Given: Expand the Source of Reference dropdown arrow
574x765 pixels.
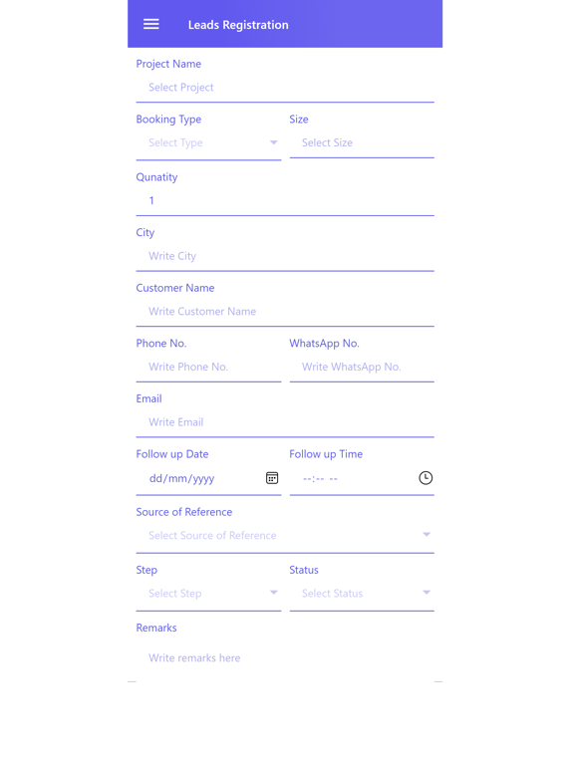Looking at the screenshot, I should pos(427,535).
